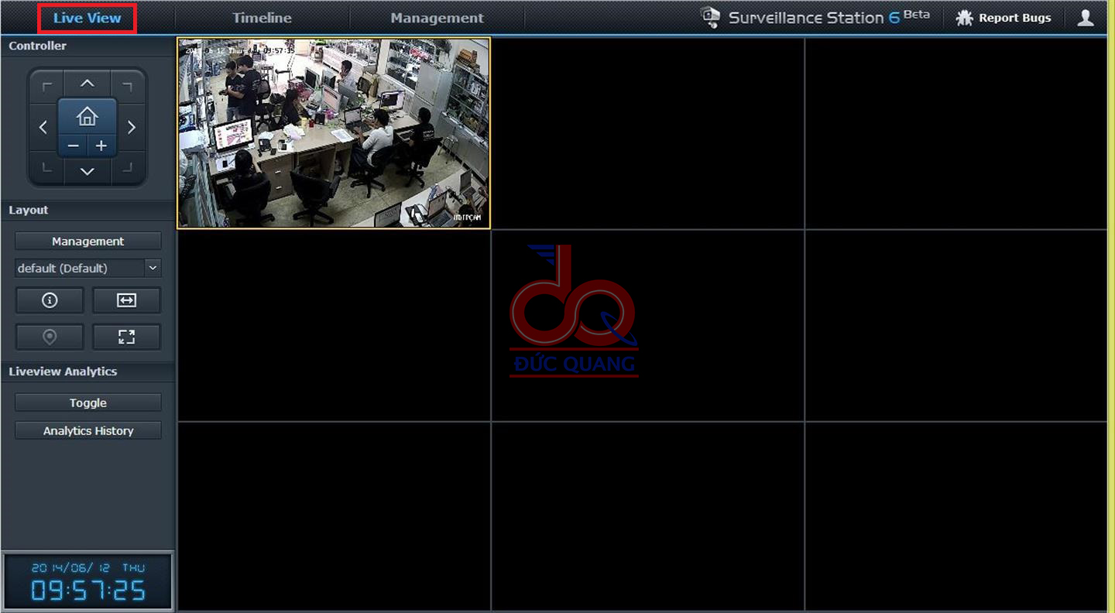Image resolution: width=1115 pixels, height=613 pixels.
Task: Select the empty bottom-right camera cell
Action: tap(956, 515)
